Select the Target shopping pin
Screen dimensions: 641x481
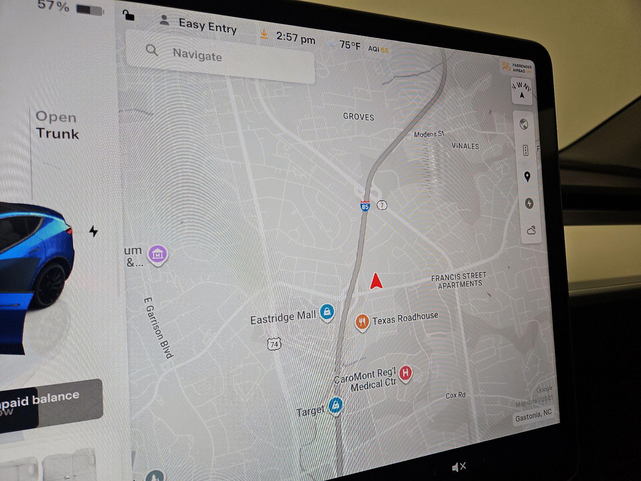pyautogui.click(x=336, y=407)
